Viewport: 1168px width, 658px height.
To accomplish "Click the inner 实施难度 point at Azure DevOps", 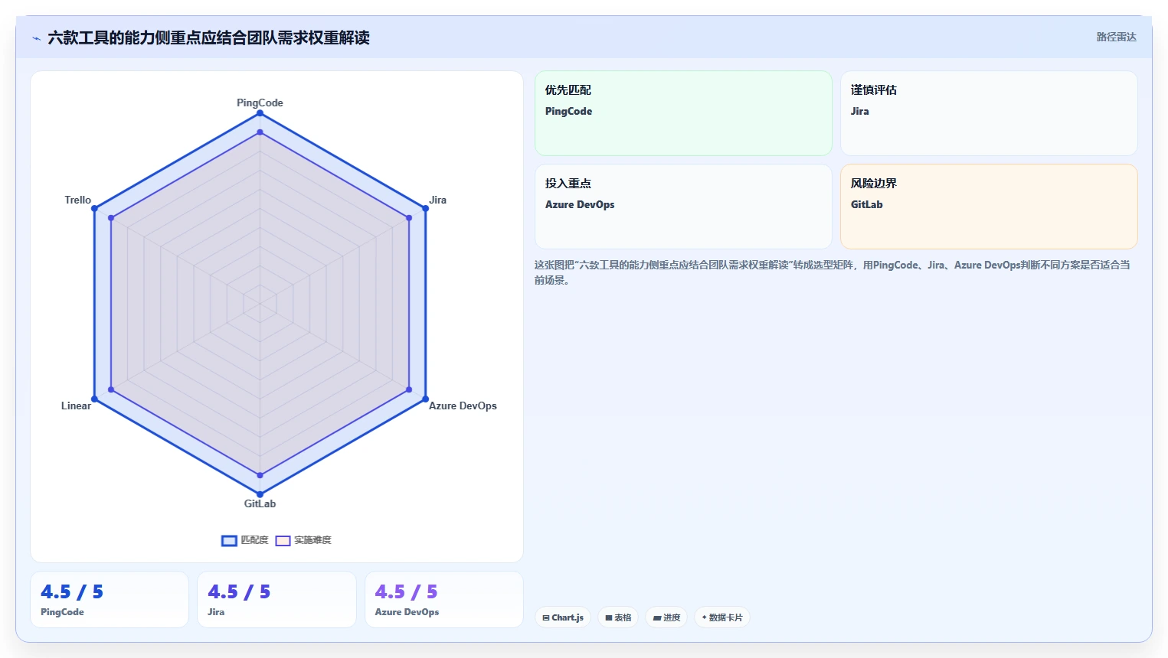I will click(x=409, y=389).
